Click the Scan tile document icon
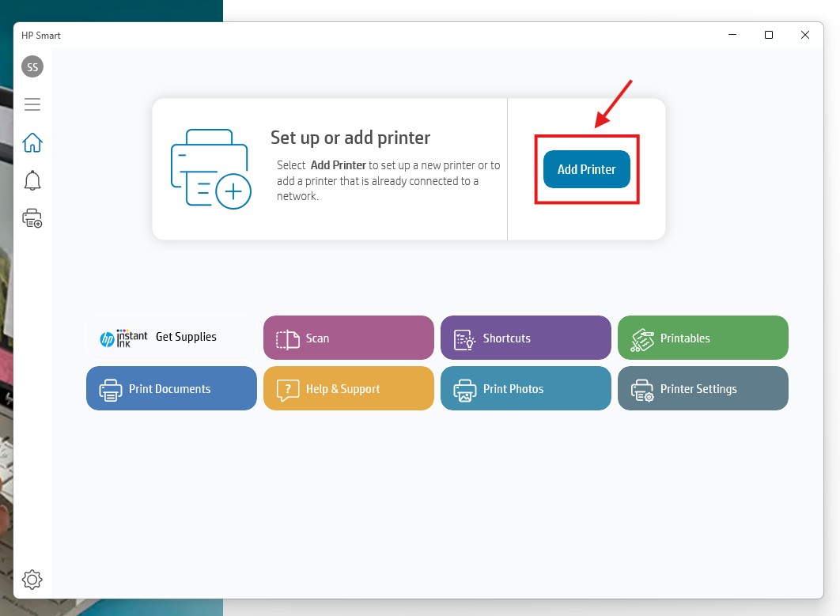 (287, 339)
